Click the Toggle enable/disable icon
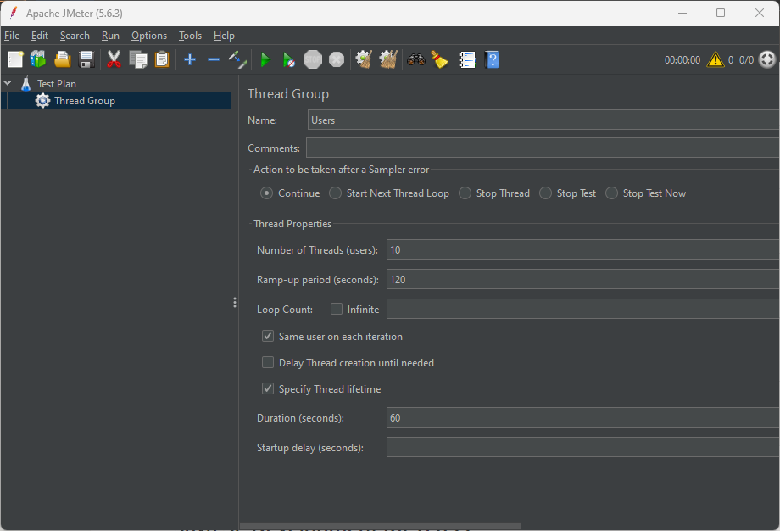Viewport: 780px width, 531px height. [x=237, y=59]
